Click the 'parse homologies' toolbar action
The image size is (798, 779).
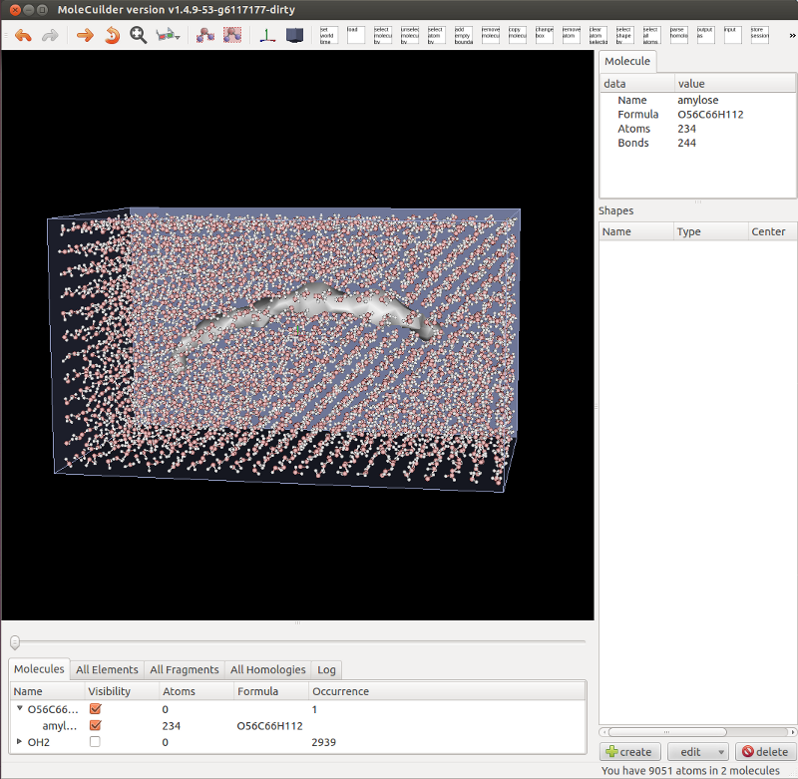(x=679, y=35)
